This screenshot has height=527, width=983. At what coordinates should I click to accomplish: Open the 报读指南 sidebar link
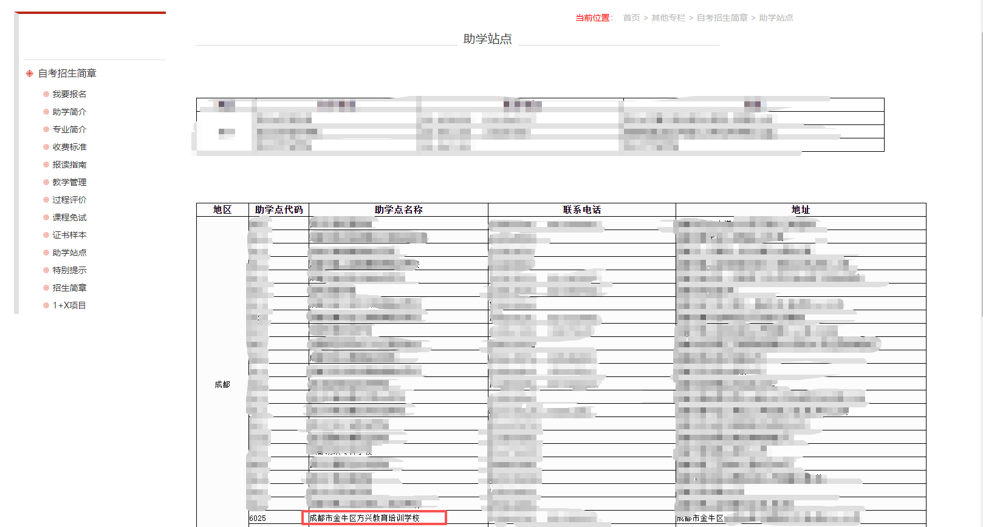69,165
